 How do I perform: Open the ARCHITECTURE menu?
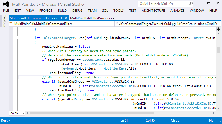tap(153, 10)
